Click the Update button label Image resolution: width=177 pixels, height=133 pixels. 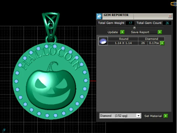pos(113,32)
